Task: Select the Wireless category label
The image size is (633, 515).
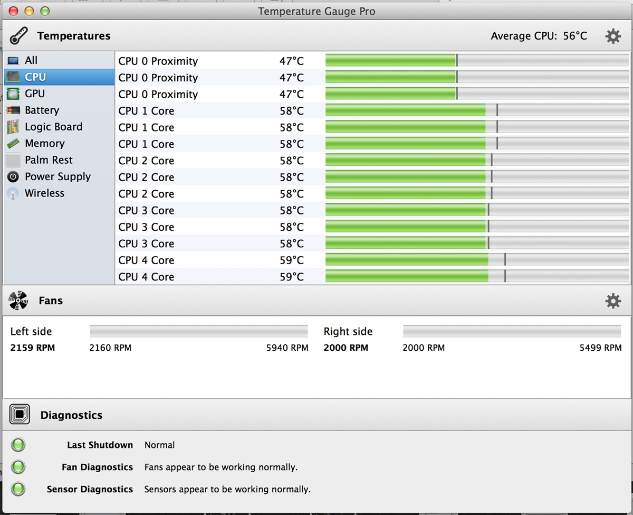Action: pos(45,193)
